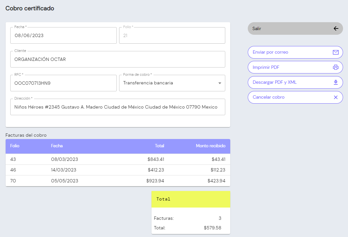Select the invoice row with folio 70
This screenshot has height=237, width=348.
click(x=118, y=181)
